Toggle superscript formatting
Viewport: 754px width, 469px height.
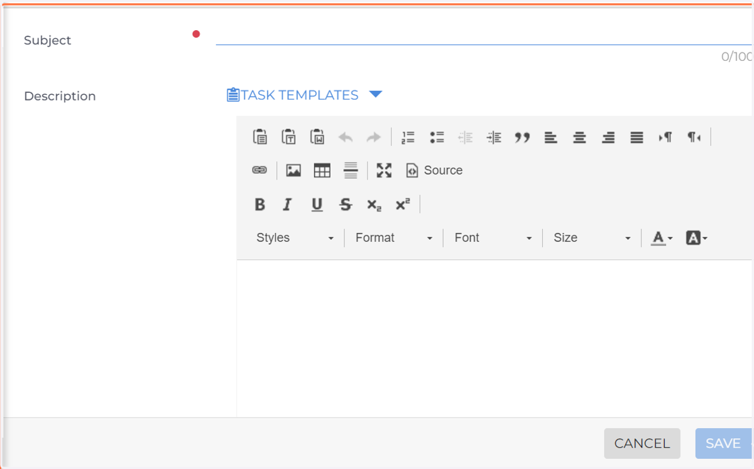[403, 204]
